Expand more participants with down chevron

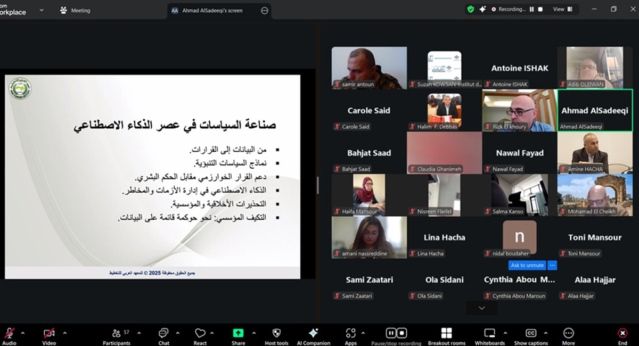coord(481,308)
